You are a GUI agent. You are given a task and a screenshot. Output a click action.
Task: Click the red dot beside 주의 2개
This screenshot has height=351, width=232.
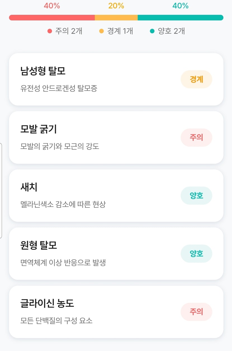point(50,31)
